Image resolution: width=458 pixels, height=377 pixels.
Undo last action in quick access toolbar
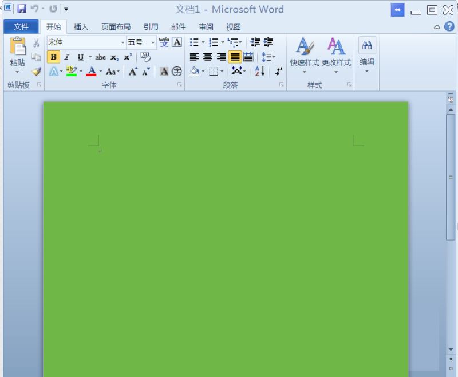tap(34, 9)
